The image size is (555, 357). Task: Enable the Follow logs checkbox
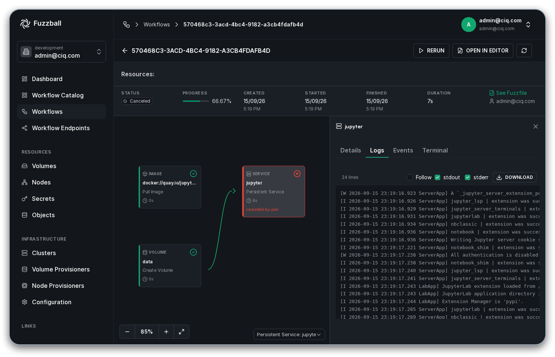(x=410, y=177)
